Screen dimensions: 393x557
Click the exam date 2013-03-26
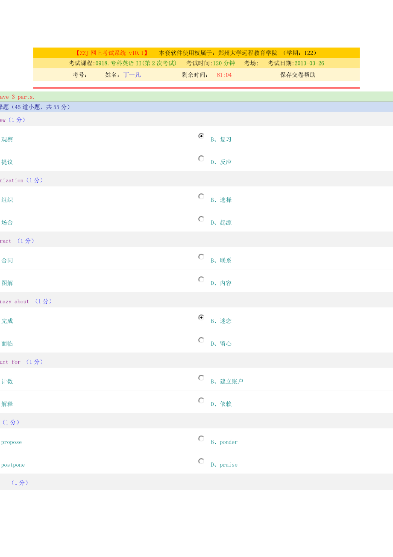(x=309, y=63)
